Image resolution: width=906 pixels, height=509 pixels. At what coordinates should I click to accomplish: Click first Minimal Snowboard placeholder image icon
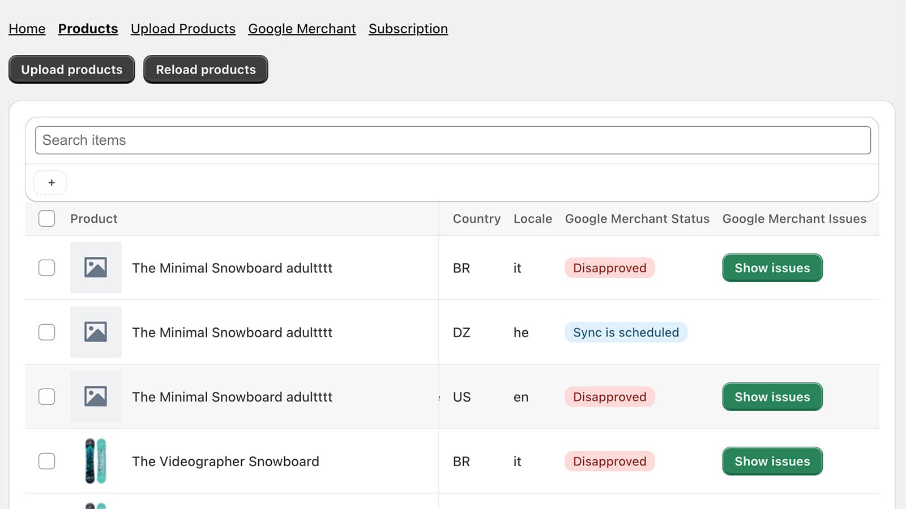click(x=96, y=268)
